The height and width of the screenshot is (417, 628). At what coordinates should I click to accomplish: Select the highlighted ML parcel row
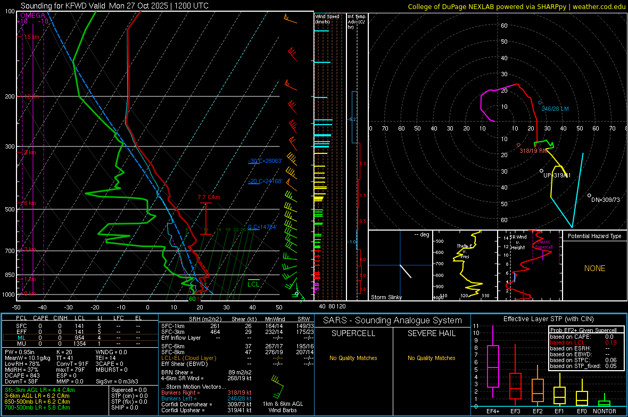80,338
